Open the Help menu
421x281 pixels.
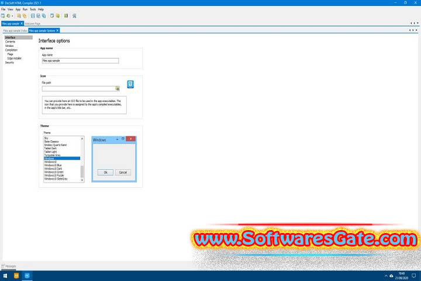point(41,9)
